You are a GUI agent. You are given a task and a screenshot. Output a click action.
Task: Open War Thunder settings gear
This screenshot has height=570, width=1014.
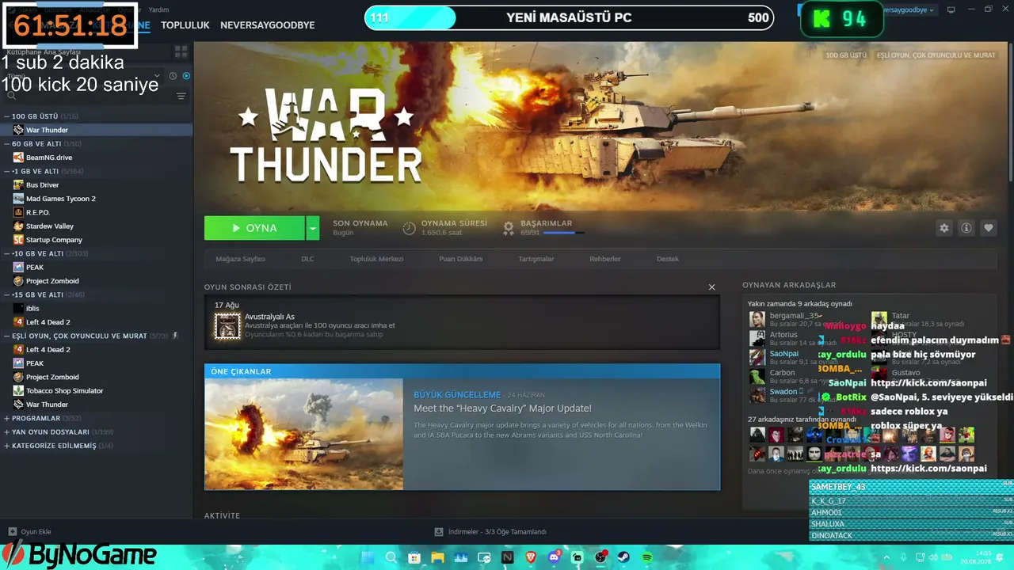[944, 228]
